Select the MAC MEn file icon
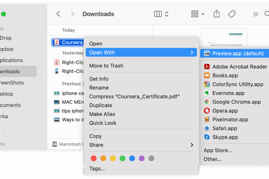Image resolution: width=269 pixels, height=179 pixels. pyautogui.click(x=57, y=102)
